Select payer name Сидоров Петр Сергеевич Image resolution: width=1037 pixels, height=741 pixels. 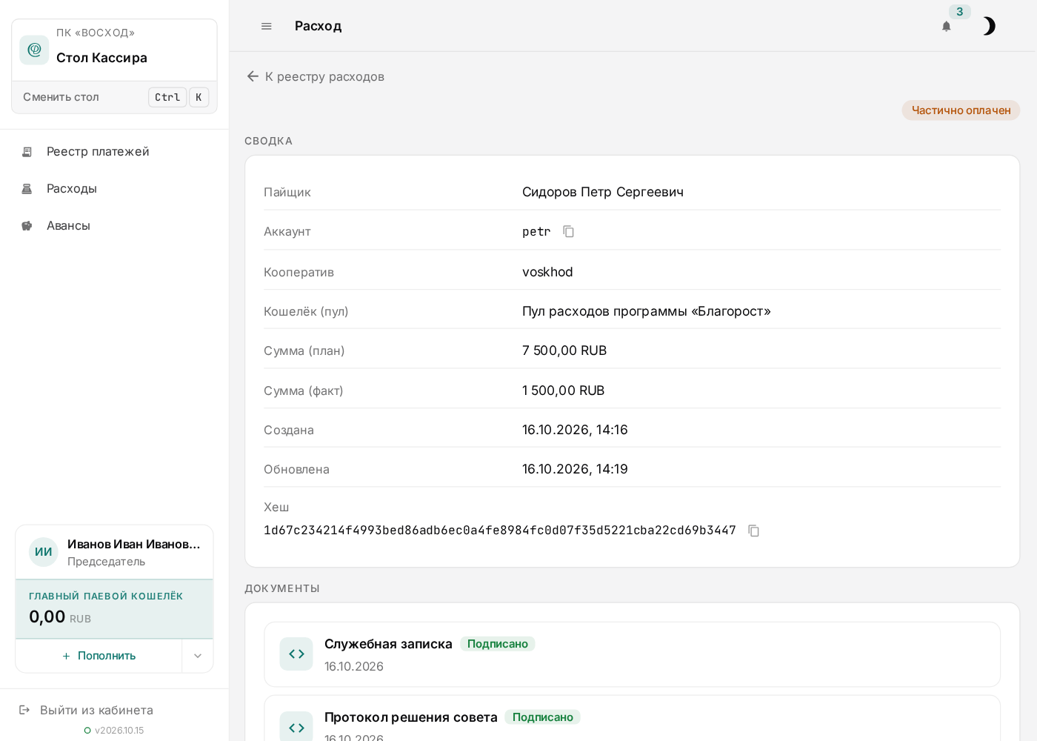pos(603,192)
